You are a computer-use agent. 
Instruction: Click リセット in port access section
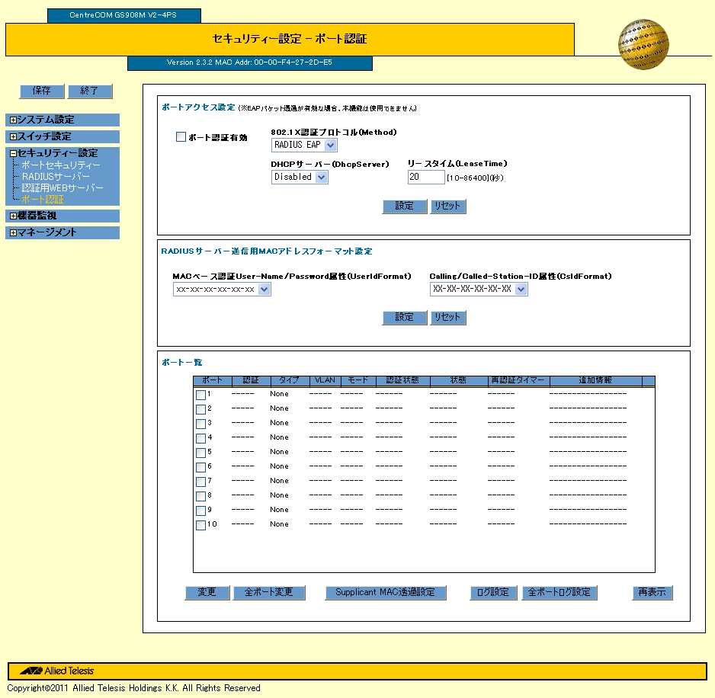[x=447, y=206]
